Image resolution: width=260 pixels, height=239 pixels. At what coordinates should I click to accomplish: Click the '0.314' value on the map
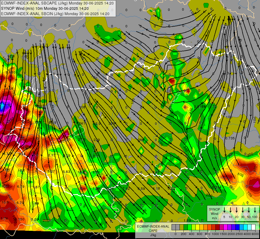click(x=216, y=187)
